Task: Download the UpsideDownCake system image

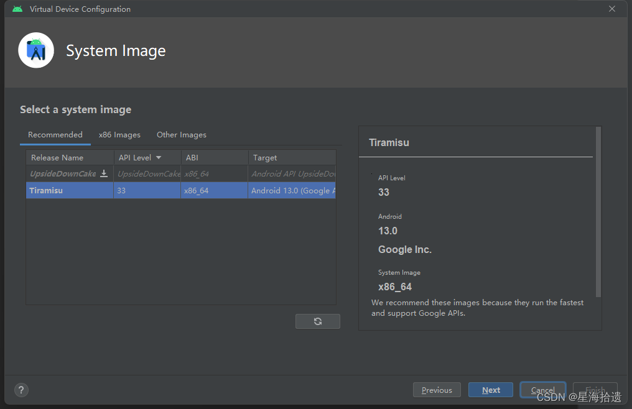Action: 104,173
